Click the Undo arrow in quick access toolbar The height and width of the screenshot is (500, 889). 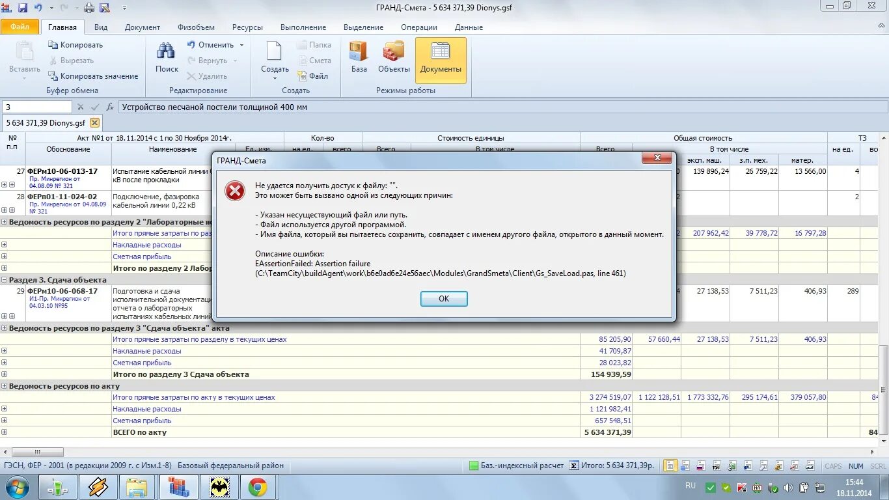tap(38, 8)
